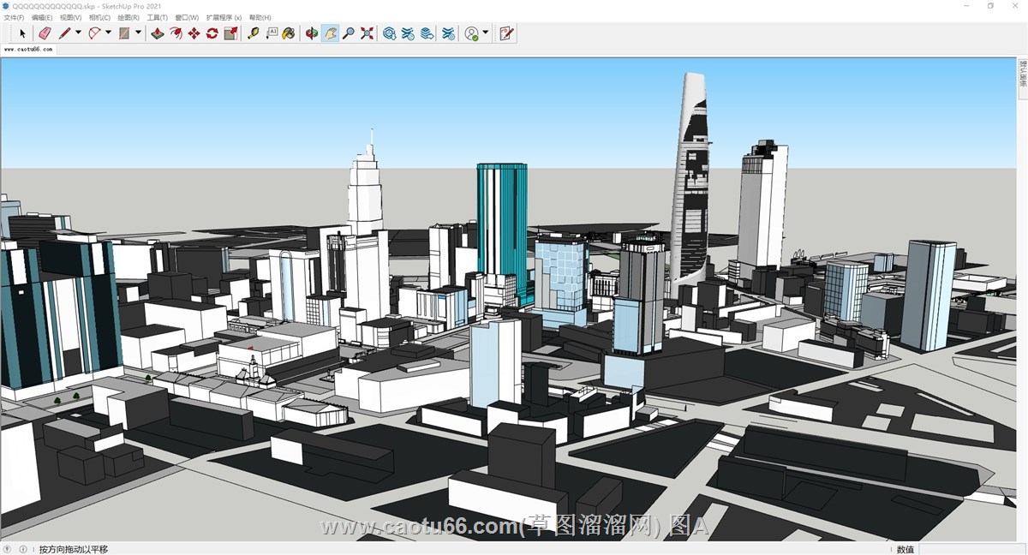Open the Extension Warehouse icon
This screenshot has width=1028, height=555.
408,33
